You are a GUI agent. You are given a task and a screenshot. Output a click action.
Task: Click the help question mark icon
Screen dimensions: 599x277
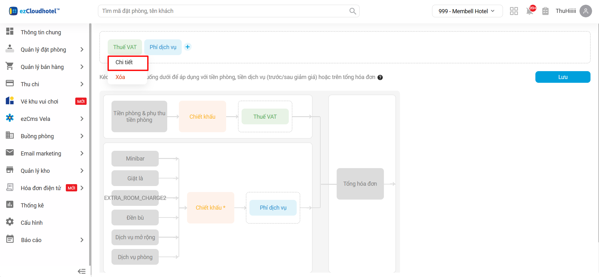pos(380,77)
